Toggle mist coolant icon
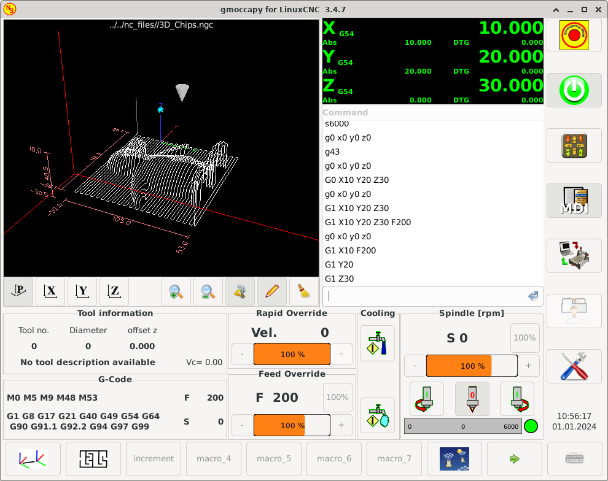Image resolution: width=608 pixels, height=481 pixels. (x=378, y=415)
